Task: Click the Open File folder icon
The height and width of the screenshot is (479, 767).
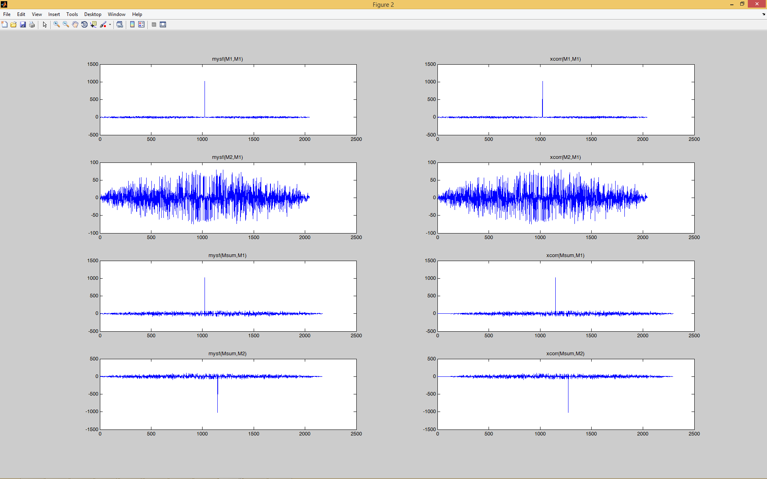Action: (14, 25)
